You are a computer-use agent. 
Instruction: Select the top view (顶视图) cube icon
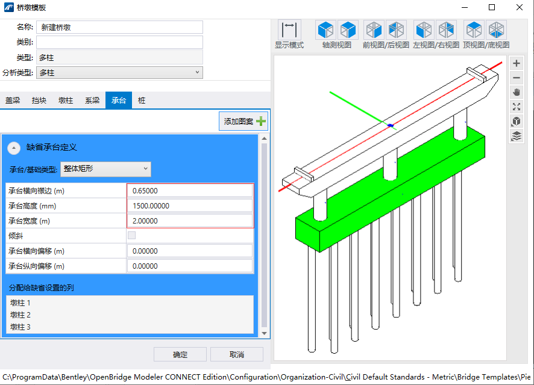[474, 30]
